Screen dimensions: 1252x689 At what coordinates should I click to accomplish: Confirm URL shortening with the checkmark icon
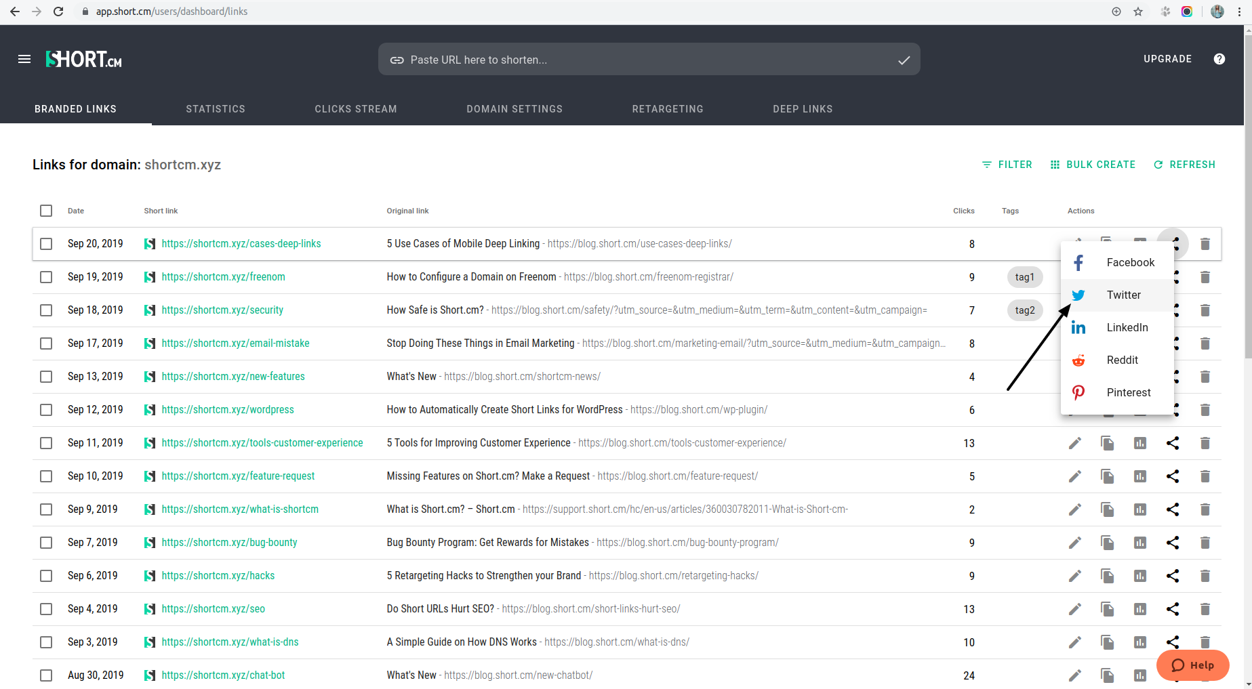tap(904, 60)
